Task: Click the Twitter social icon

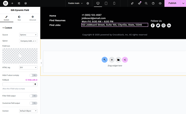Action: 158,26
